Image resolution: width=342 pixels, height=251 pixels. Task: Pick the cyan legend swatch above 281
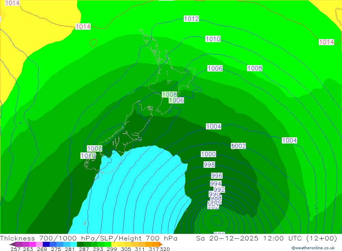coord(73,244)
